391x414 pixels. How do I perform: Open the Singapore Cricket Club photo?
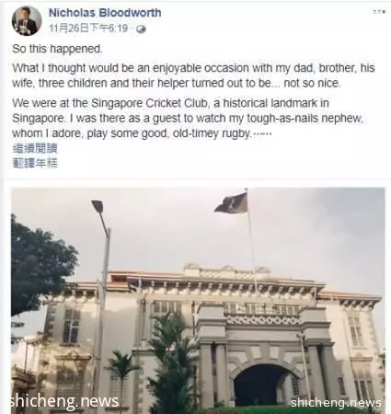click(x=198, y=301)
